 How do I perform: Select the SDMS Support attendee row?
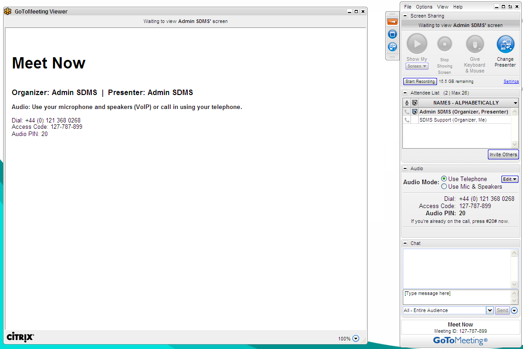tap(457, 120)
